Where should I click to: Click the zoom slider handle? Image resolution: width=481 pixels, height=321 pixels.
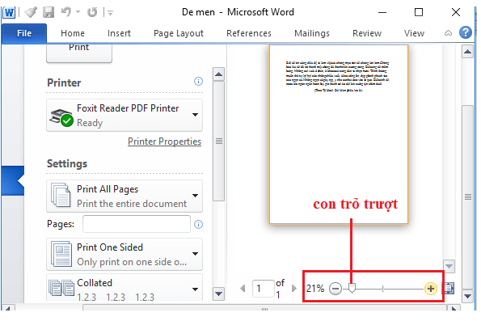click(352, 288)
